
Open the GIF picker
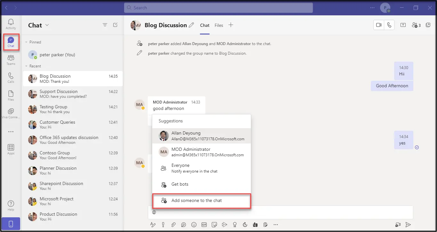coord(204,225)
